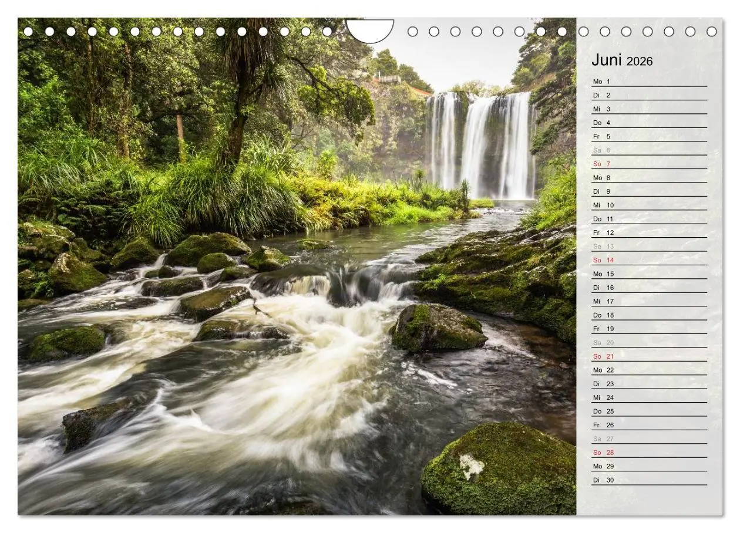Select the 'Di 9' calendar row
Viewport: 740px width, 533px height.
(649, 191)
